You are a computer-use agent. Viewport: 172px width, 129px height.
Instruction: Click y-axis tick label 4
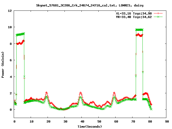click(x=11, y=77)
